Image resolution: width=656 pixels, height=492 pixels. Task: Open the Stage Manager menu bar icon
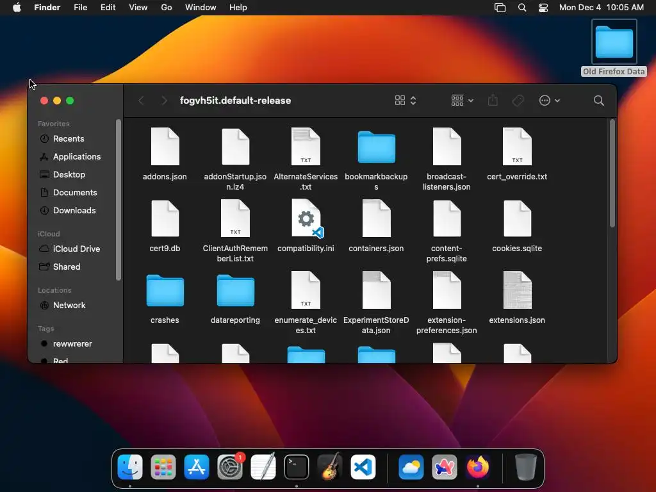500,8
